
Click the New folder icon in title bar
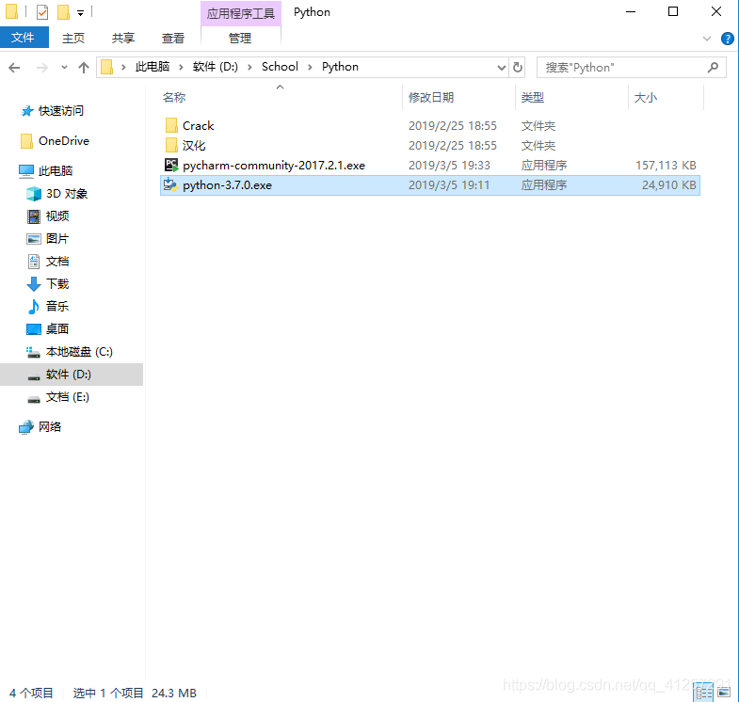pos(63,12)
